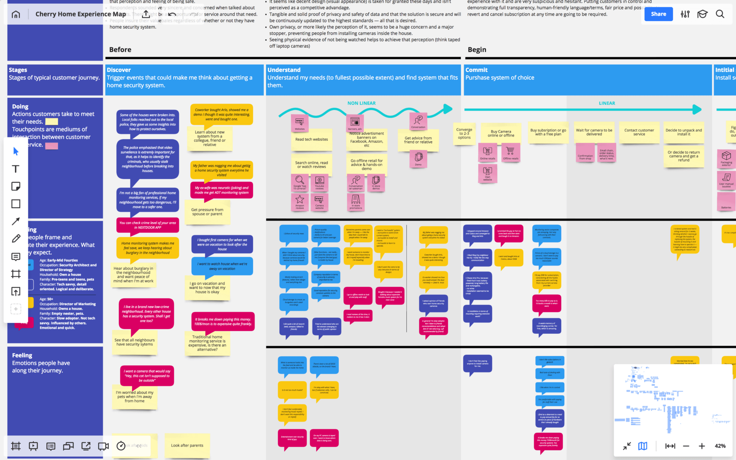Undo the last action

(172, 14)
